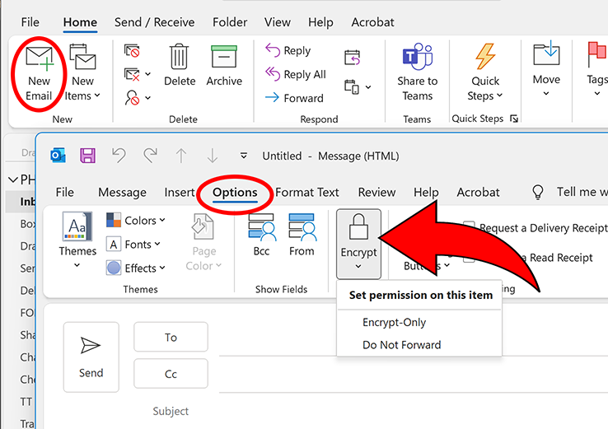
Task: Click the Reply All button
Action: tap(294, 74)
